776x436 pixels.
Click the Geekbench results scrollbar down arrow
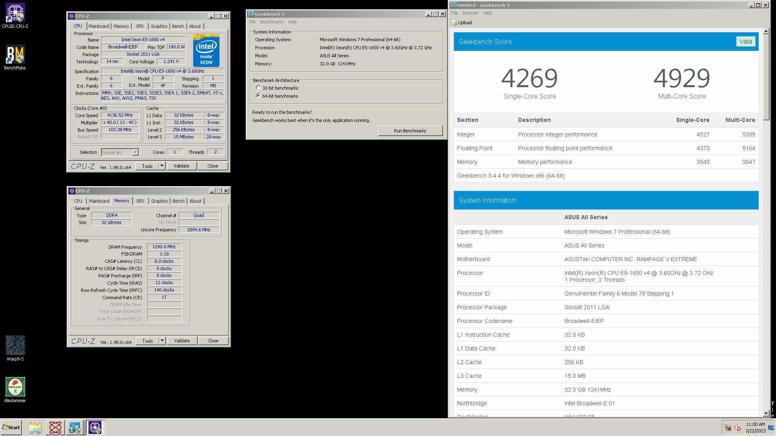[x=766, y=413]
